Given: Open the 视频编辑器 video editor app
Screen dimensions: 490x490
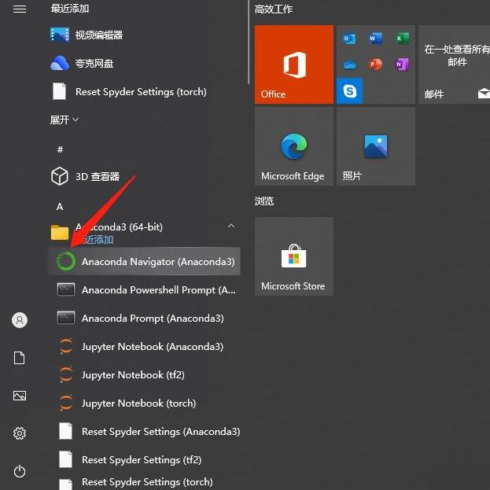Looking at the screenshot, I should (x=144, y=35).
